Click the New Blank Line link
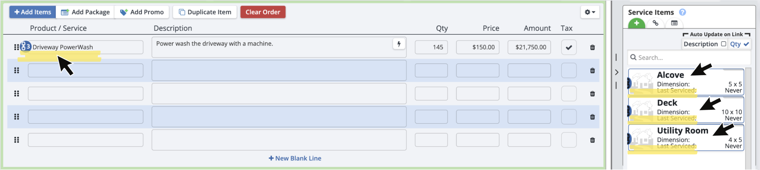Viewport: 760px width, 170px height. pos(295,158)
